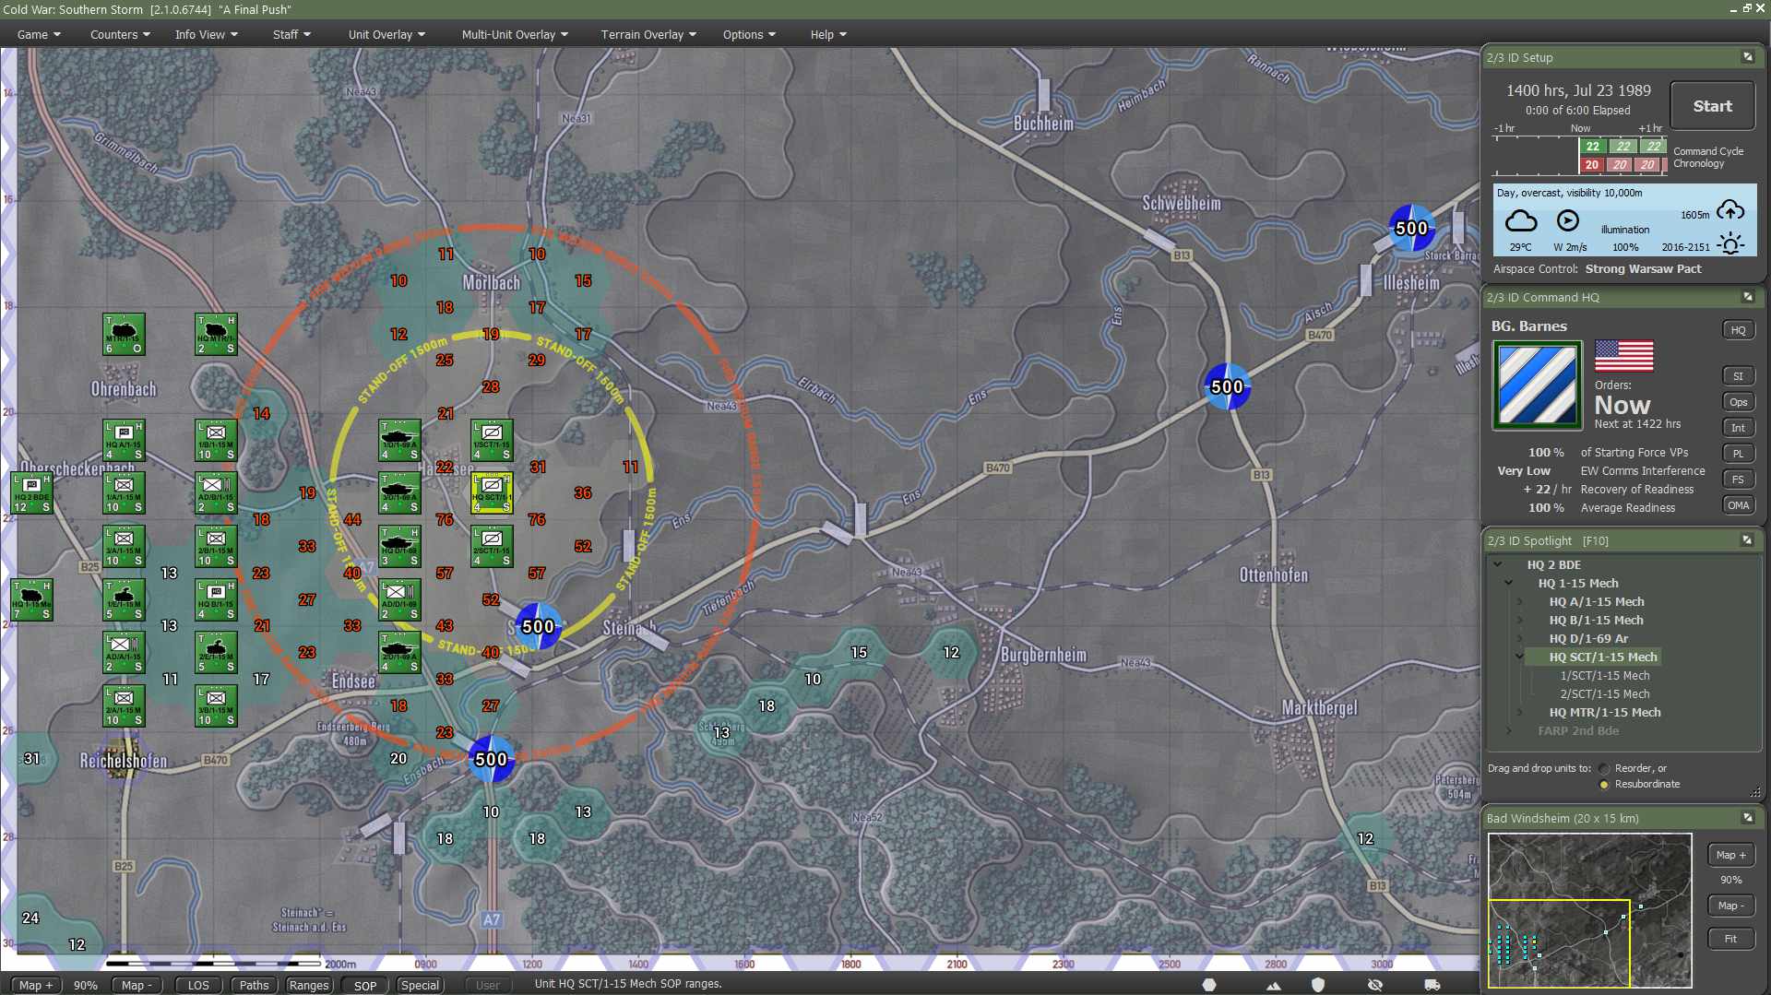The height and width of the screenshot is (995, 1771).
Task: Expand the HQ B/1-15 Mech node
Action: pyautogui.click(x=1520, y=620)
